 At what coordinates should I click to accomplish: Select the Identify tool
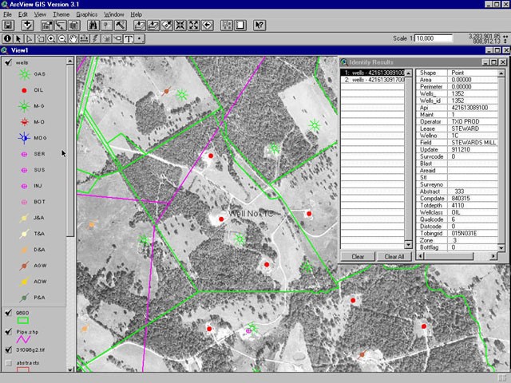click(x=7, y=38)
